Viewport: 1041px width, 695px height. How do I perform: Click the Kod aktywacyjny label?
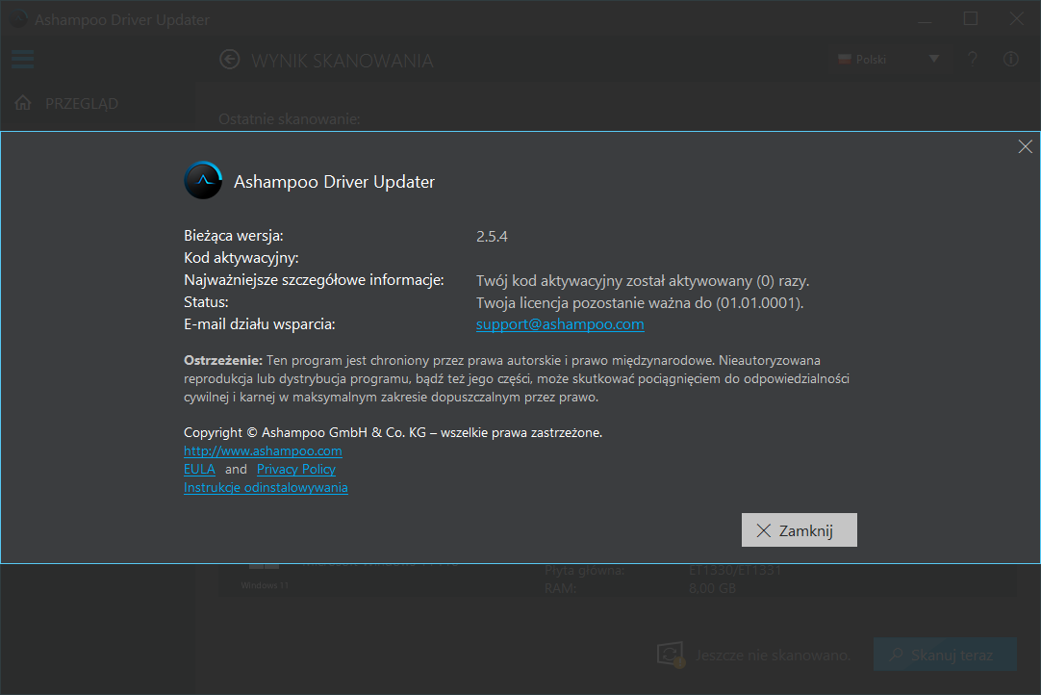(x=241, y=258)
